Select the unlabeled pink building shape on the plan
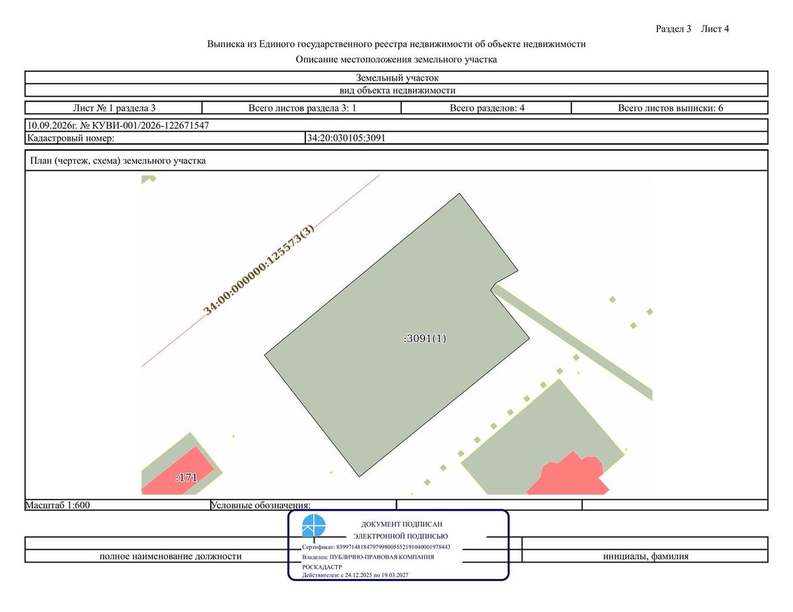The image size is (793, 612). [x=568, y=475]
